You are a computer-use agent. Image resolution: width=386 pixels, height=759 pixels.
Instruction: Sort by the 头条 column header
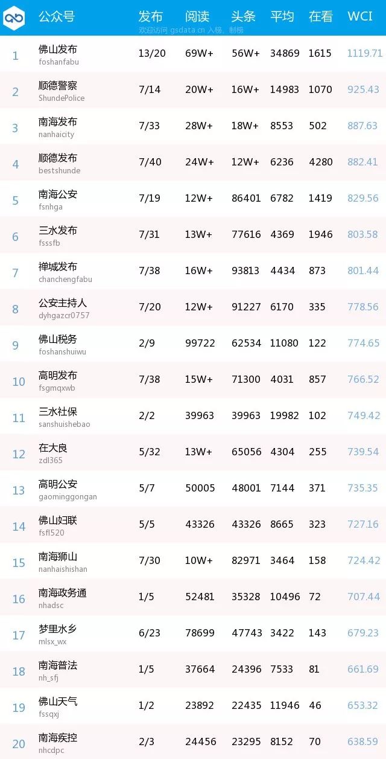(244, 17)
